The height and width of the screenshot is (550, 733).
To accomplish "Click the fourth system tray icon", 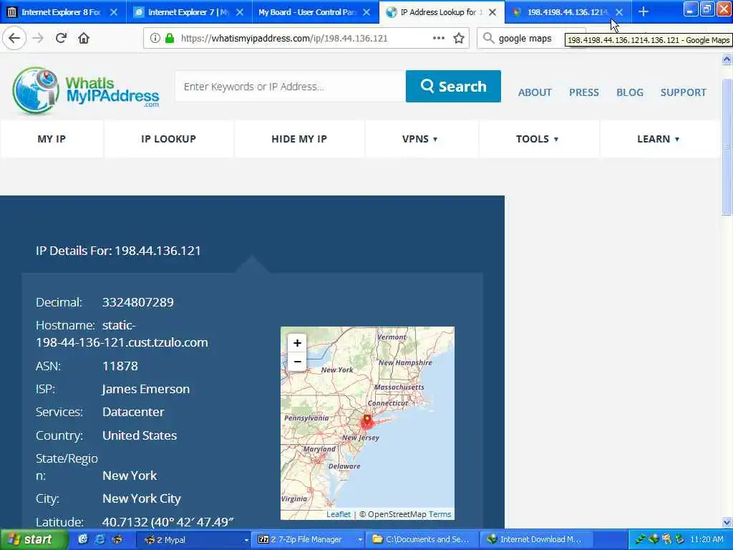I will [680, 539].
